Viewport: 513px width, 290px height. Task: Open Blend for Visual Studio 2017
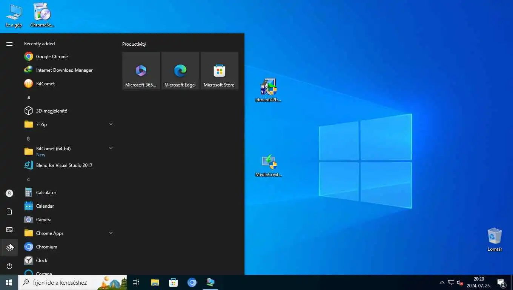tap(68, 165)
